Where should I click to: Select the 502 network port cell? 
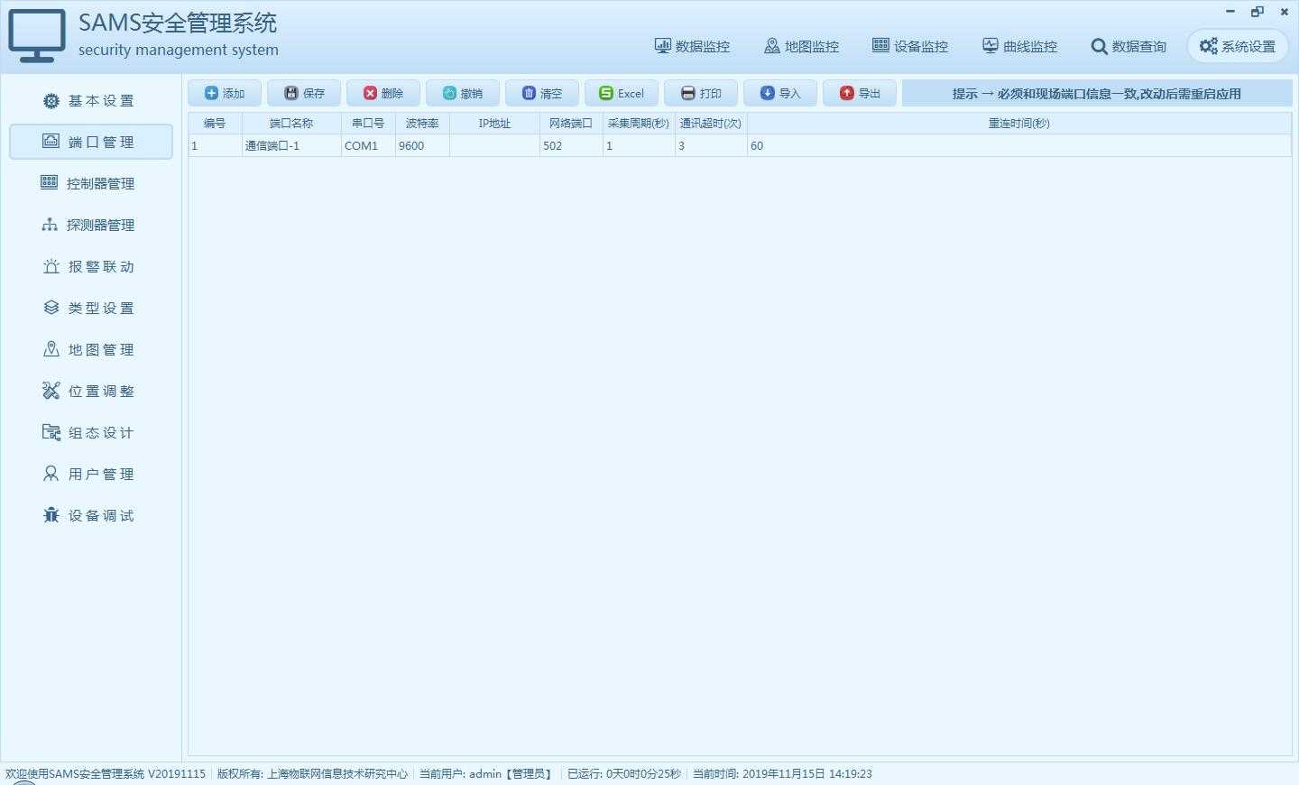[571, 145]
